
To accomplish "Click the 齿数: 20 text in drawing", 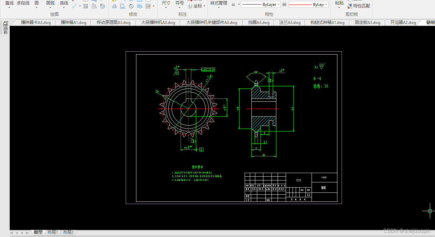I will pos(321,86).
